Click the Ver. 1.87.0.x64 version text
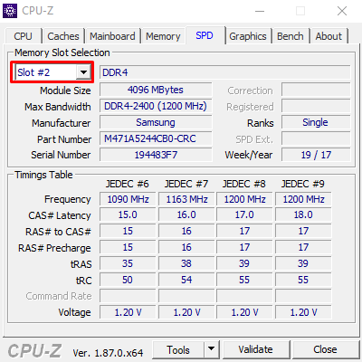This screenshot has height=362, width=362. [x=108, y=353]
